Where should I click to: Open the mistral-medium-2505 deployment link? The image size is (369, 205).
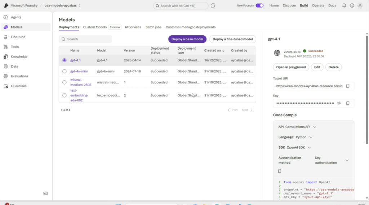coord(80,82)
